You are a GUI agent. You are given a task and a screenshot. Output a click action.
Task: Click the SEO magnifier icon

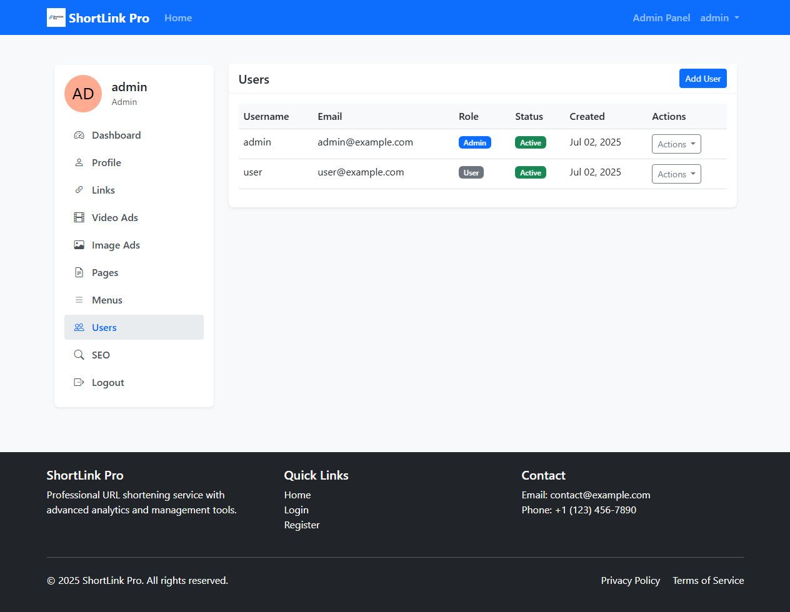click(x=79, y=355)
